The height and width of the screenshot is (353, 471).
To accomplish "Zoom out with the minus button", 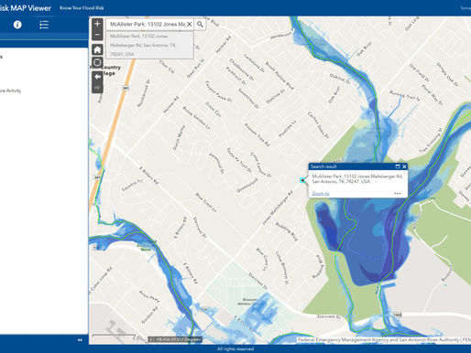I will coord(97,35).
